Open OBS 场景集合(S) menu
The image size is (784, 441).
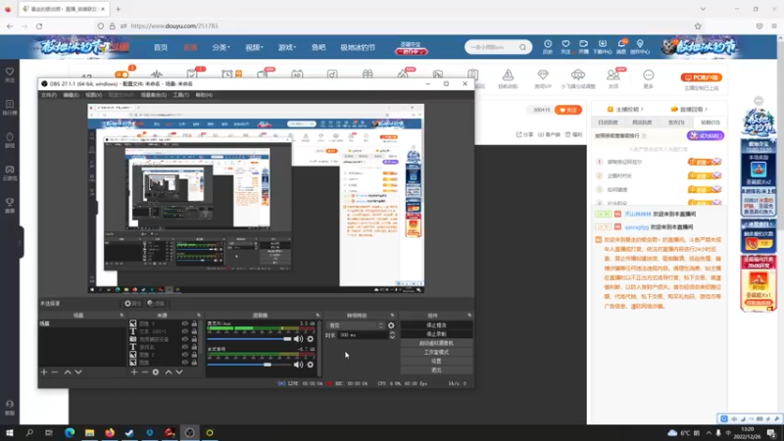coord(154,95)
